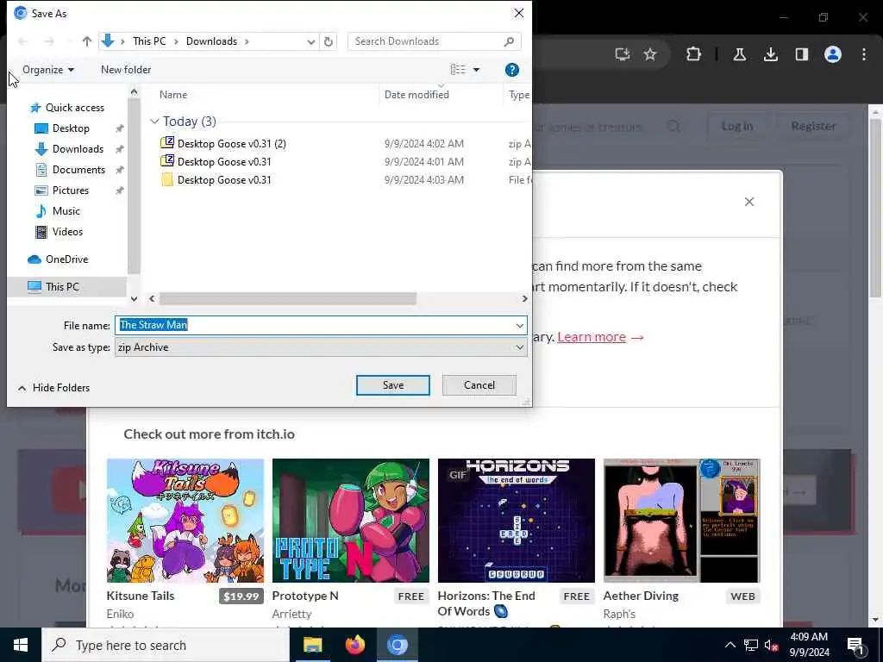This screenshot has width=883, height=662.
Task: Open Kitsune Tails game thumbnail
Action: tap(185, 521)
